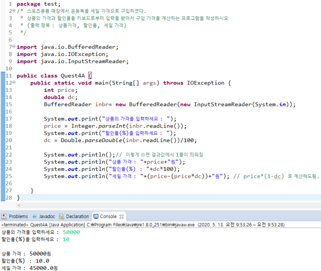Click the 'double dc;' declaration line
Image resolution: width=321 pixels, height=271 pixels.
click(x=61, y=97)
